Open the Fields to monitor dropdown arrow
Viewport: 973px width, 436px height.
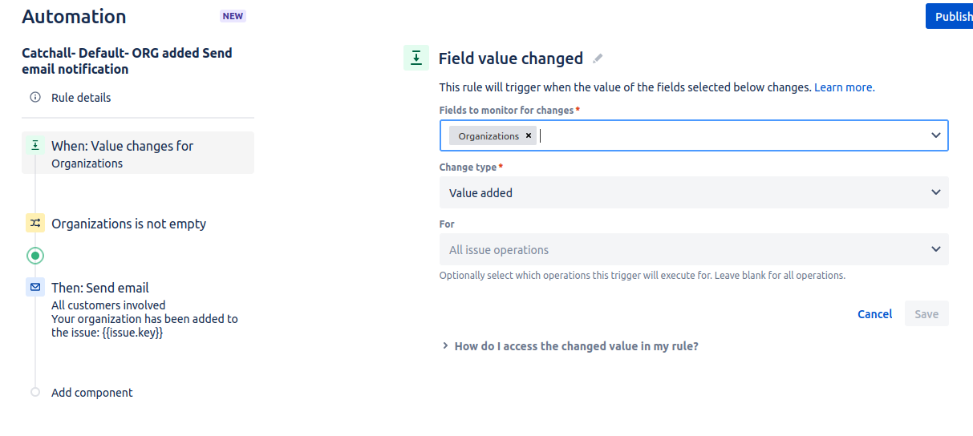(x=935, y=135)
